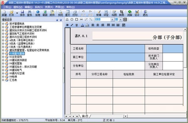Image resolution: width=188 pixels, height=123 pixels.
Task: Open the 系统(S) menu
Action: click(39, 7)
